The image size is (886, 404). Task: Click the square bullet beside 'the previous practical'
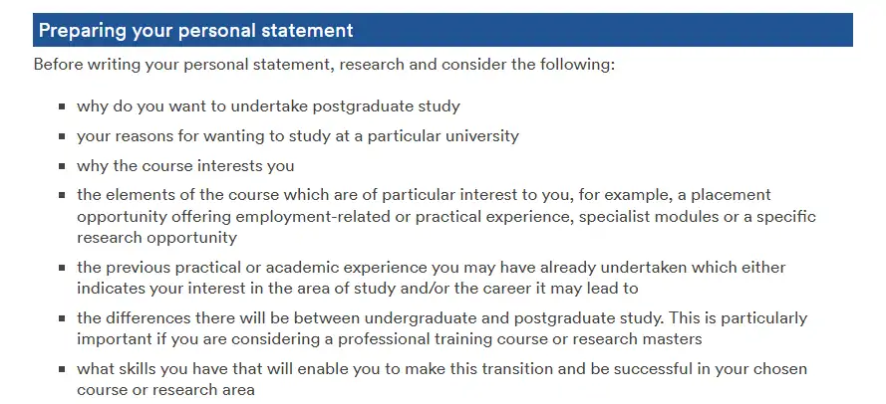click(62, 268)
